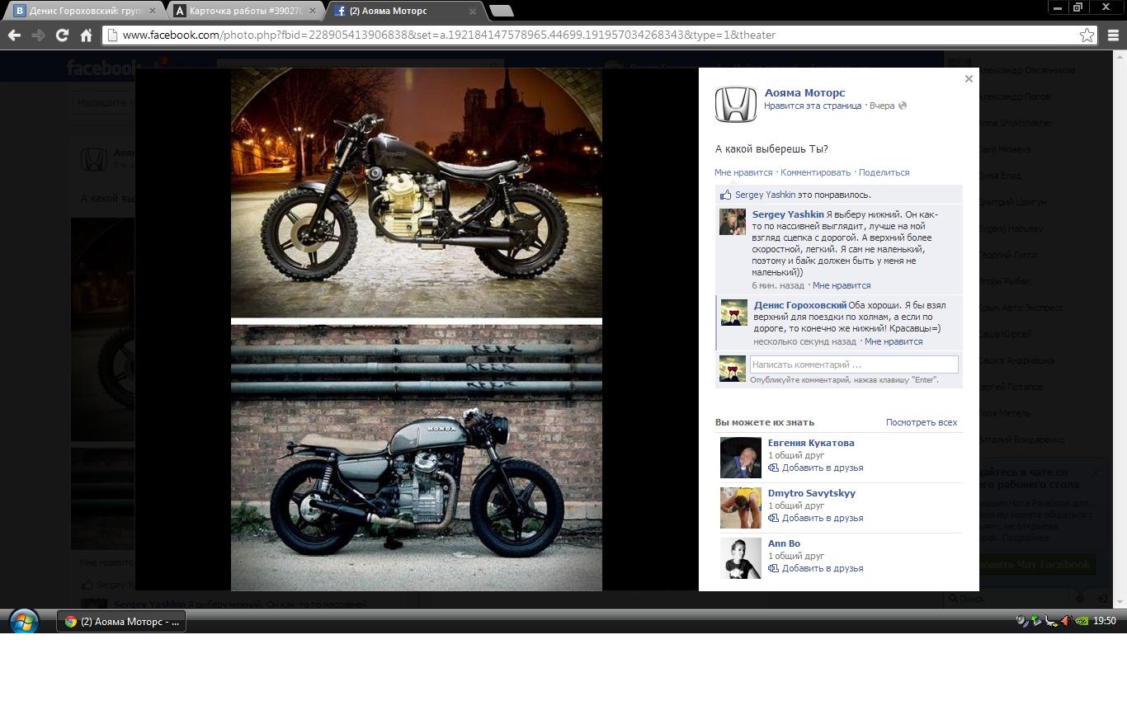Click the top motorcycle photo by the arch

pyautogui.click(x=417, y=193)
